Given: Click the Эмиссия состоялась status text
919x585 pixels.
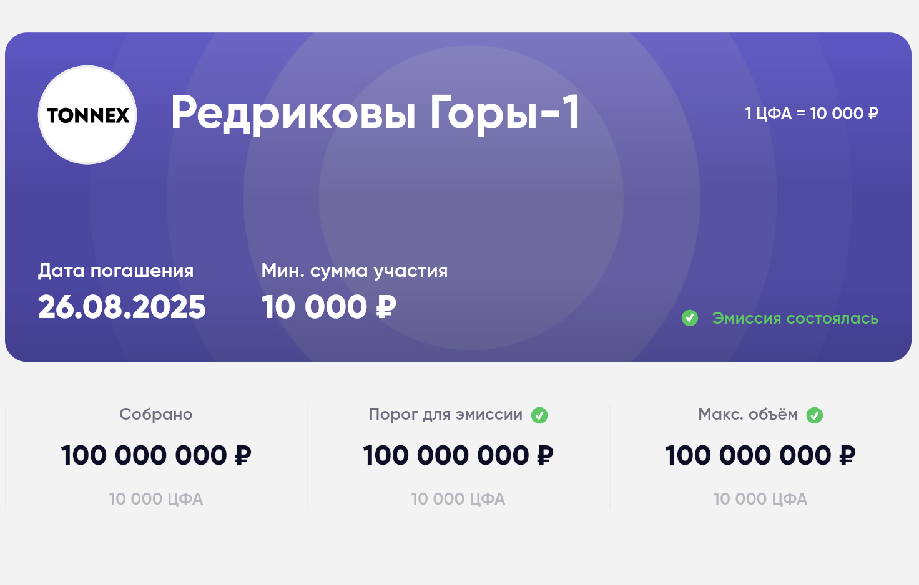Looking at the screenshot, I should click(795, 318).
